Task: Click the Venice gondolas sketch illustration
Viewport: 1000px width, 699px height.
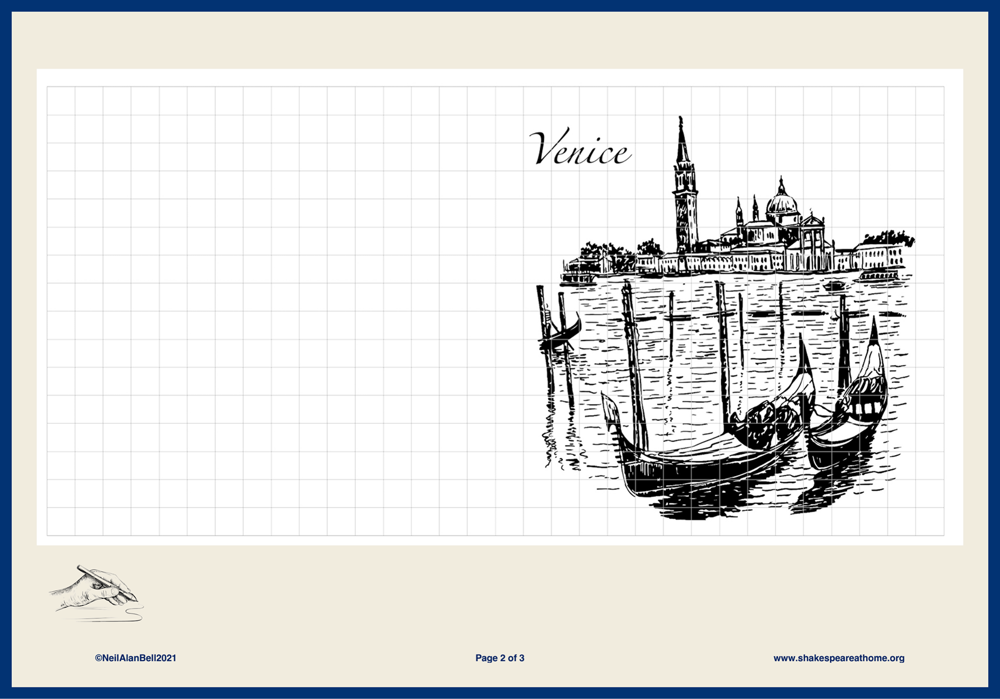Action: pos(726,318)
